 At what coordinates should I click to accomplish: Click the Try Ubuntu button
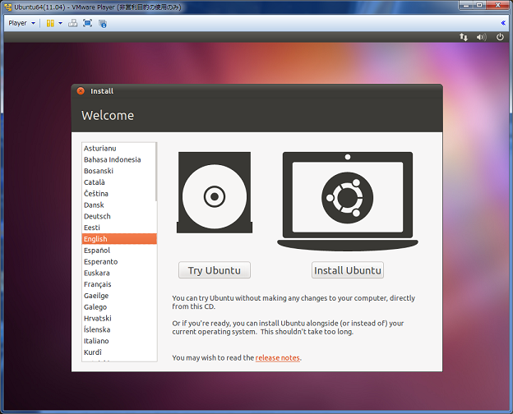coord(215,270)
